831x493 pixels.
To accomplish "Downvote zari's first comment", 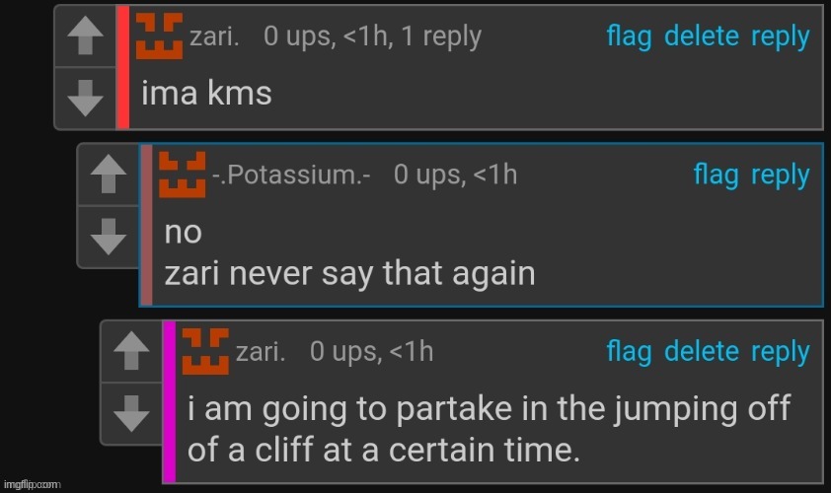I will coord(87,96).
